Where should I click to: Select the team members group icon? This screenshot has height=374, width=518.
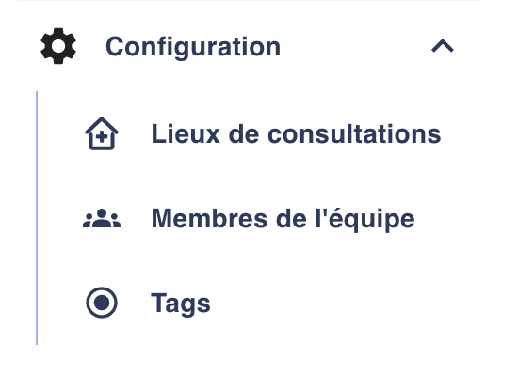(x=102, y=218)
